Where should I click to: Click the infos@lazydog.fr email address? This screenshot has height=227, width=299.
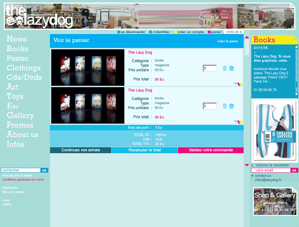click(268, 180)
